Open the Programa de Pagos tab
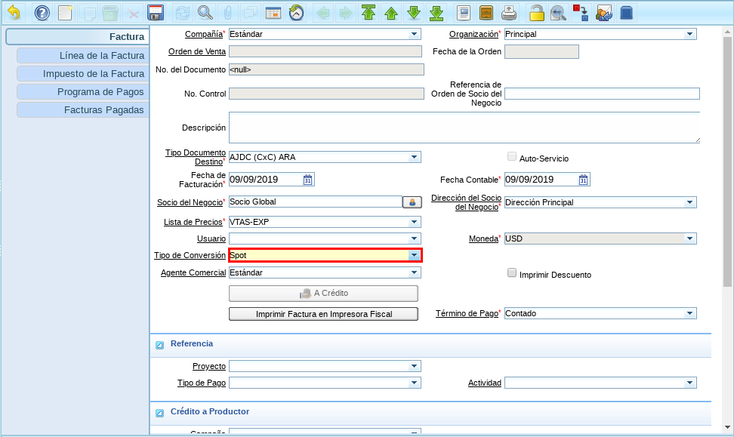Image resolution: width=734 pixels, height=437 pixels. pyautogui.click(x=83, y=92)
